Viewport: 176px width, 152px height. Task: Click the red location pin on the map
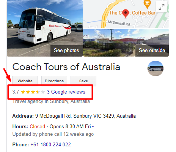tap(126, 14)
